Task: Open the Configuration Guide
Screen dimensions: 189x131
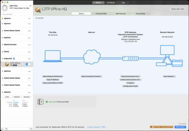Action: tap(130, 86)
